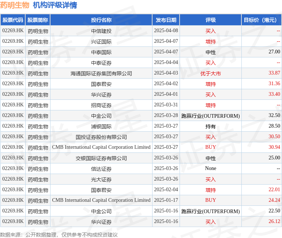This screenshot has width=282, height=238.
Task: Select the 信达证券 bank name cell
Action: point(101,169)
